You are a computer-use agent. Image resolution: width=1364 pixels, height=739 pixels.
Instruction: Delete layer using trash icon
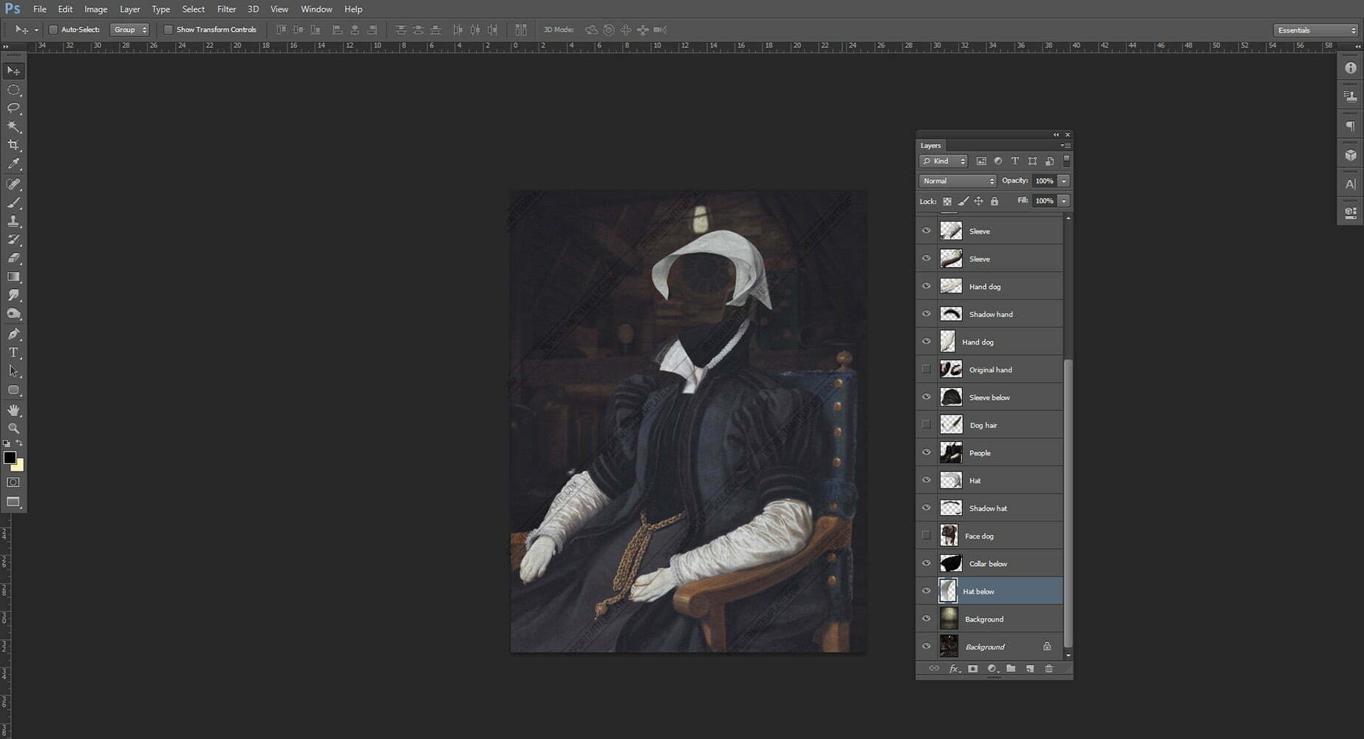(x=1048, y=669)
